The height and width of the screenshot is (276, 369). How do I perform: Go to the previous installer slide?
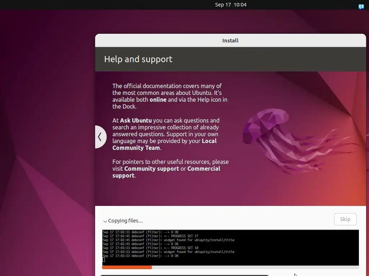coord(101,137)
